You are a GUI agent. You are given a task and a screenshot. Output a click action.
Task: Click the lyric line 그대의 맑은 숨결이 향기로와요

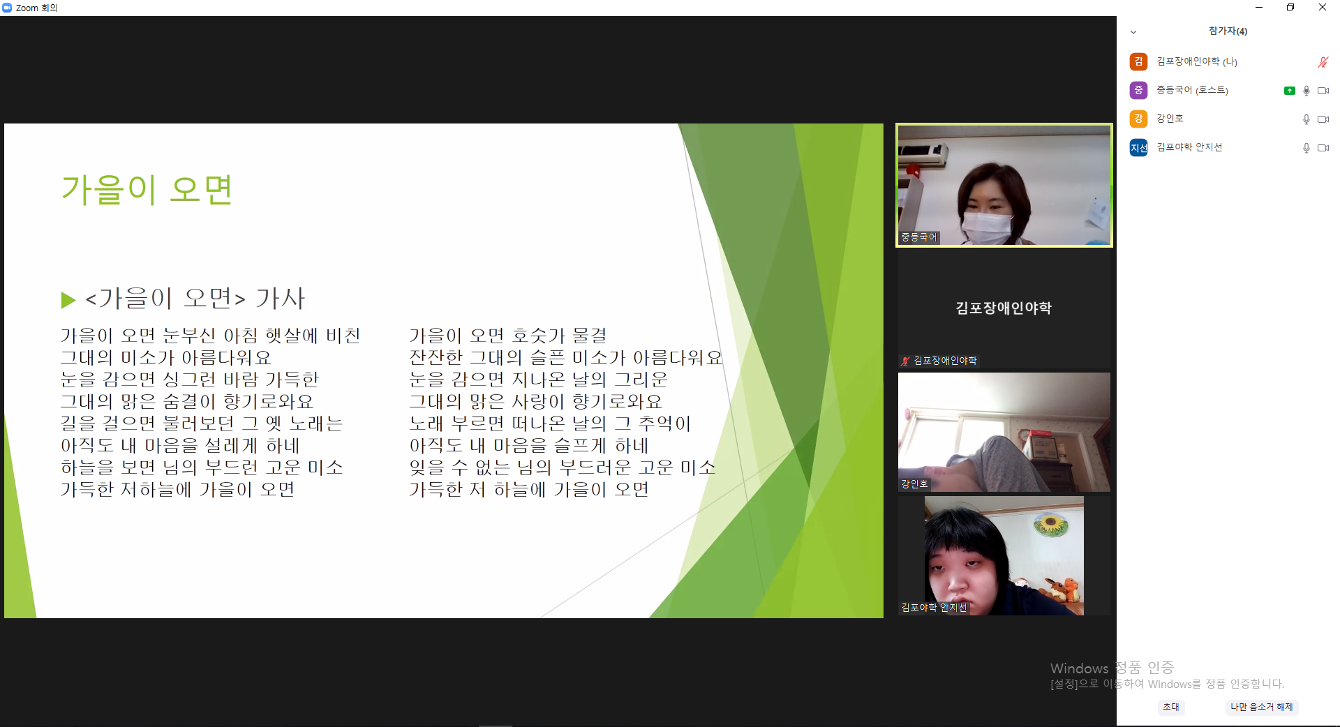pyautogui.click(x=187, y=402)
